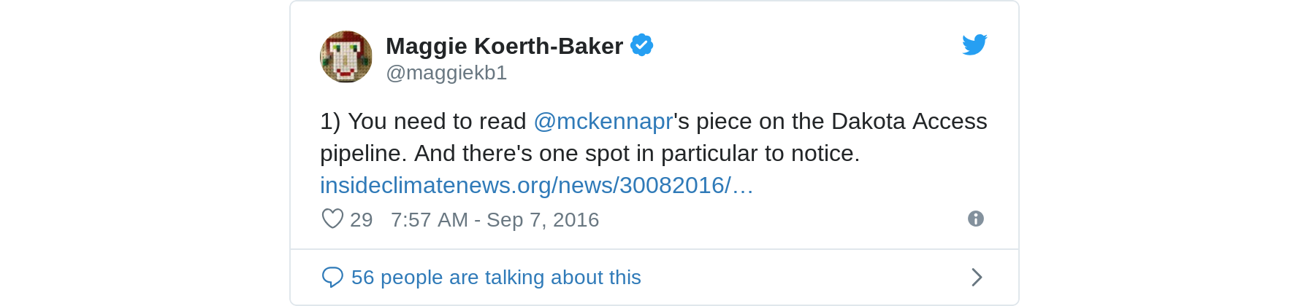The image size is (1309, 306).
Task: Click the blank area of the conversation footer row
Action: tap(804, 277)
